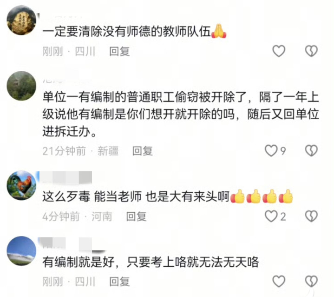Tap broken heart on the 新疆 comment
The height and width of the screenshot is (297, 334).
pos(311,150)
